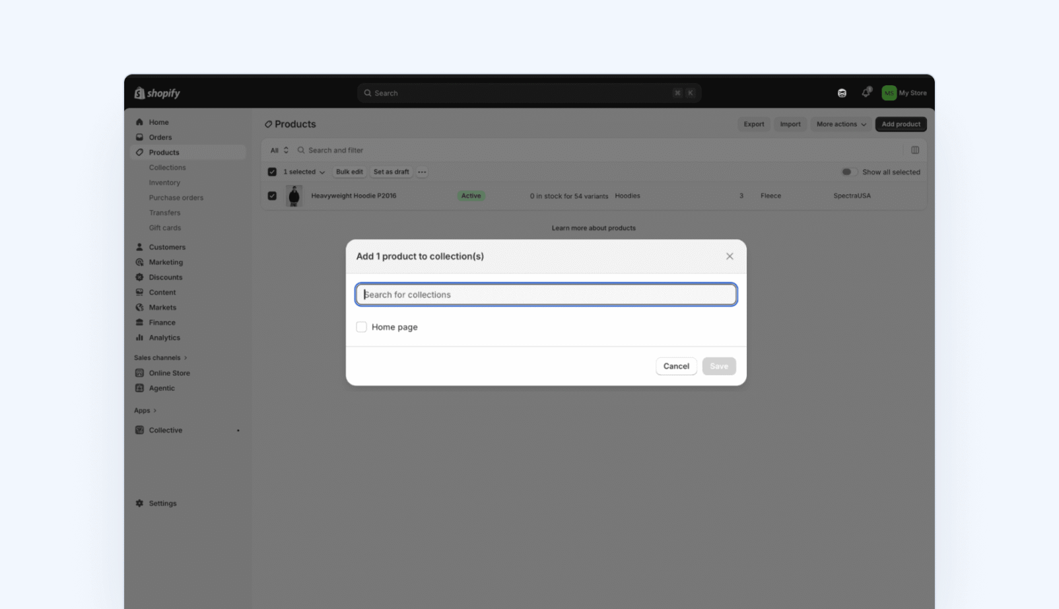Click the Discounts badge icon

pos(139,277)
